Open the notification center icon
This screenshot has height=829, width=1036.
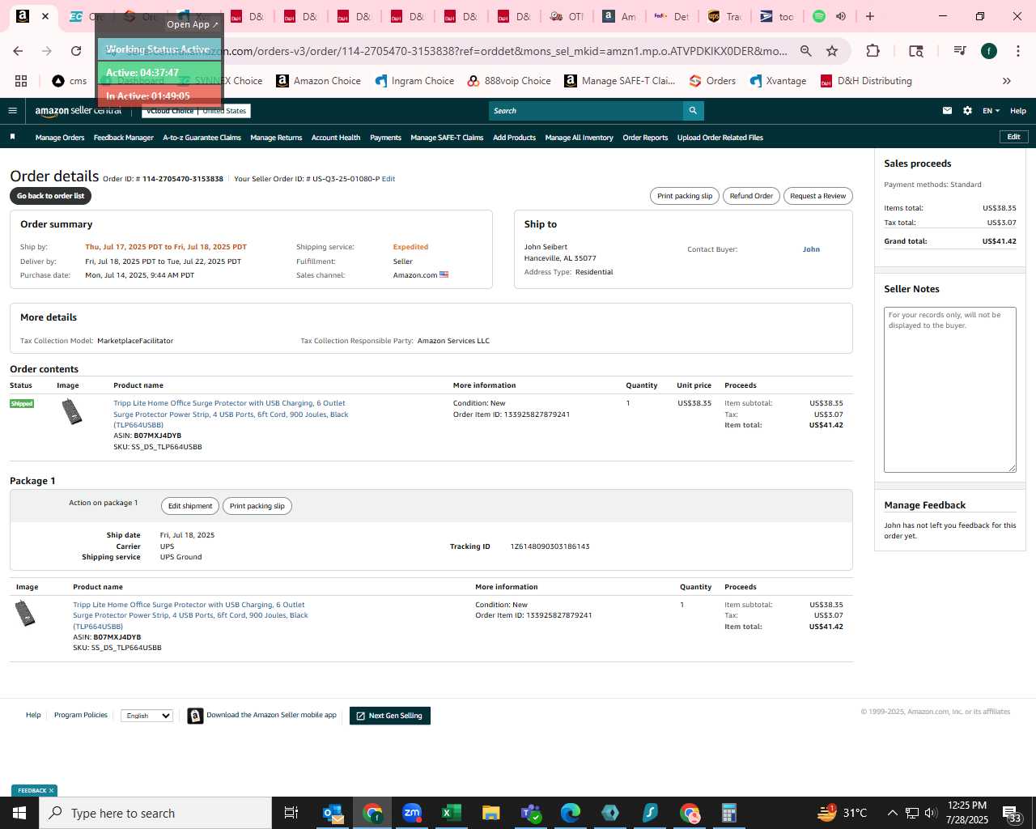coord(1012,813)
